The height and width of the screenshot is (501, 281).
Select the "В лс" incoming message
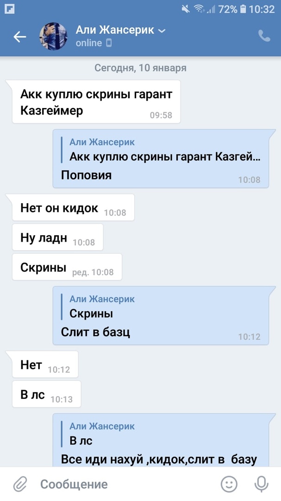tap(47, 395)
